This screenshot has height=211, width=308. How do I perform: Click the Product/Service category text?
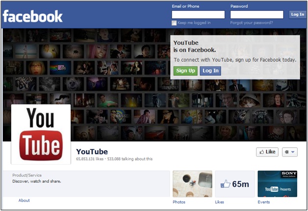[27, 175]
